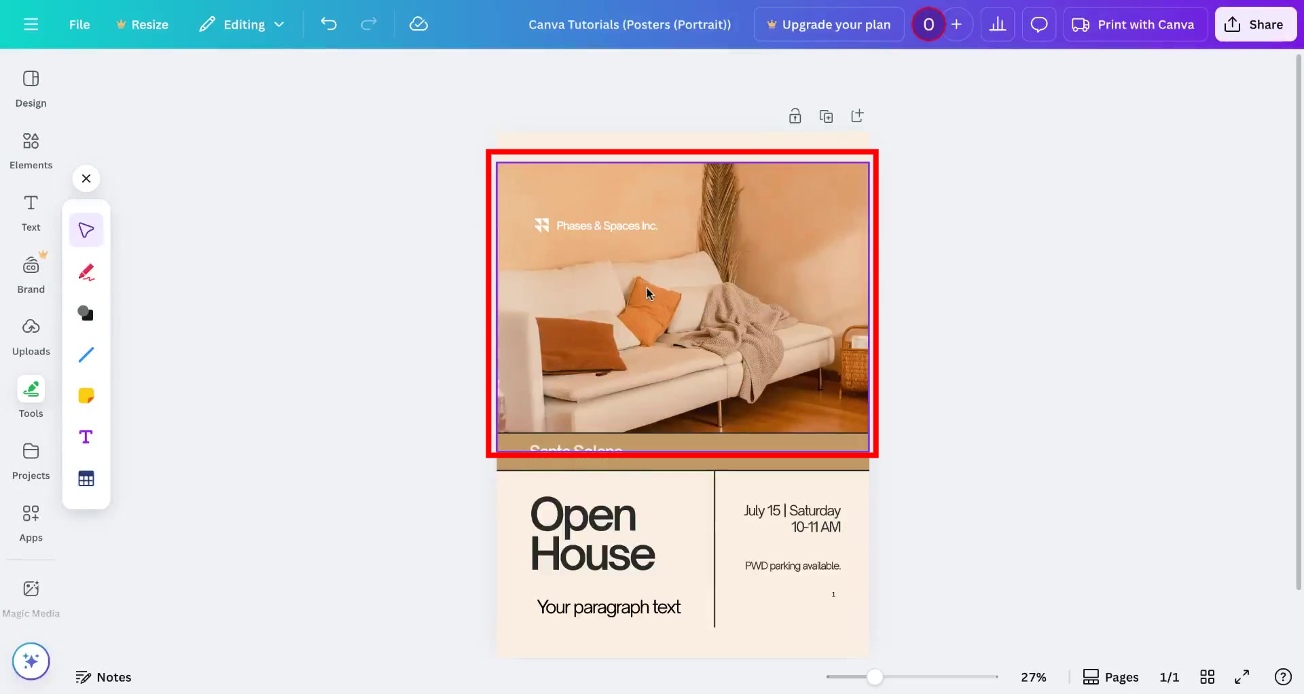Select the Table tool in Tools flyout

point(86,477)
